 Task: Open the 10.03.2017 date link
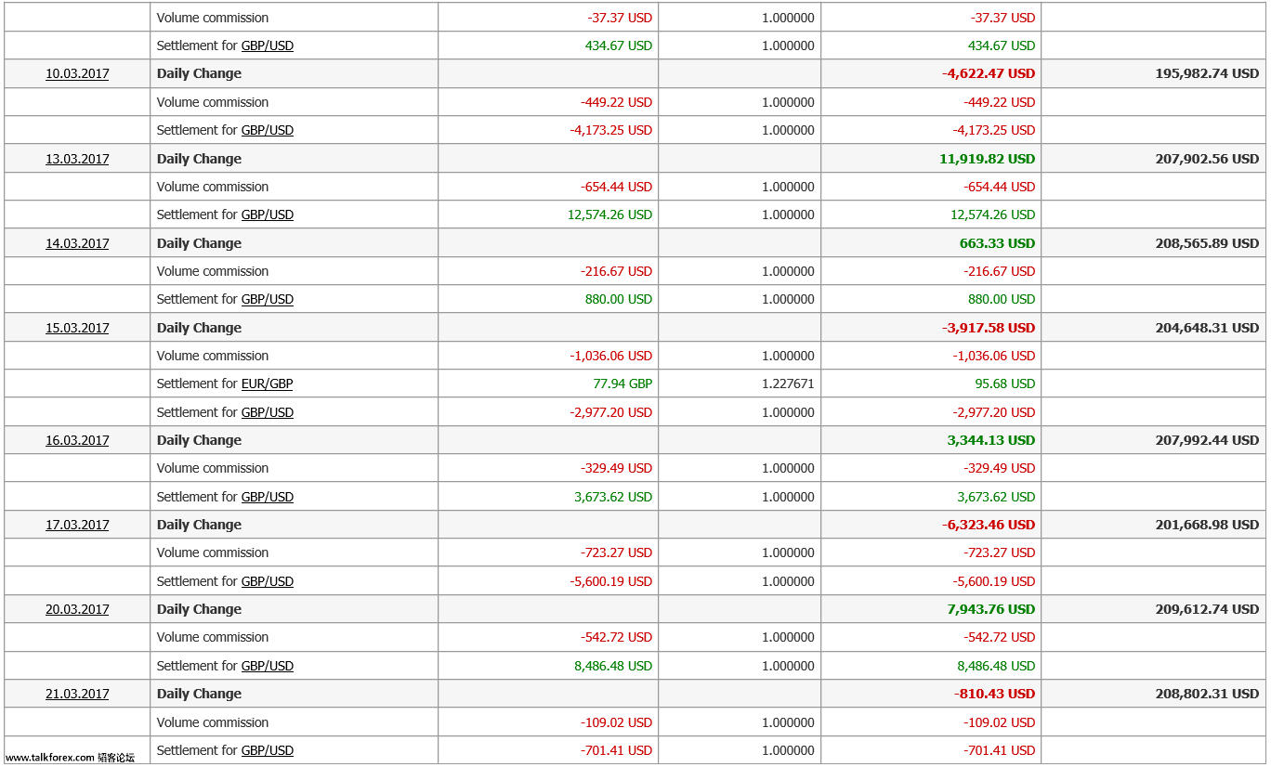77,74
